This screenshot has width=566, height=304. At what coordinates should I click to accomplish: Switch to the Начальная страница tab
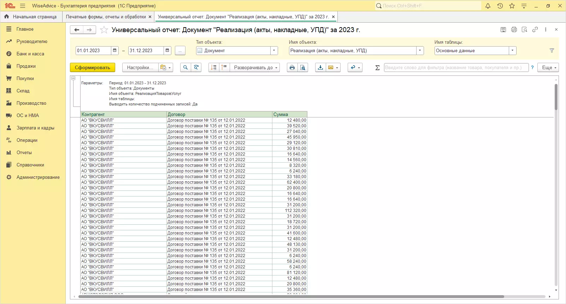point(31,17)
